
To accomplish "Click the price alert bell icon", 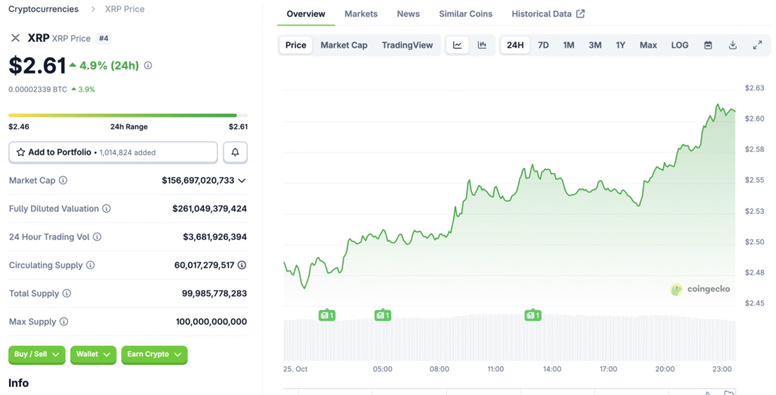I will (235, 152).
